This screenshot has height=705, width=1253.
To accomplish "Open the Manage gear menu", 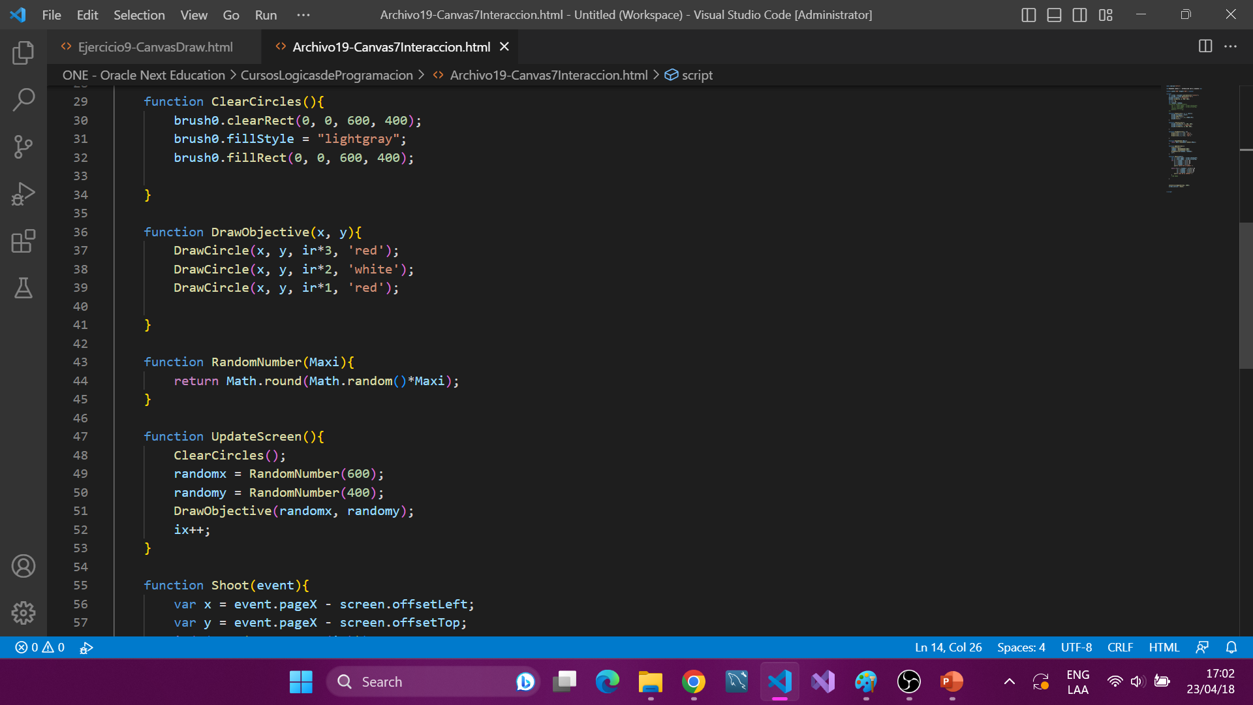I will tap(23, 613).
